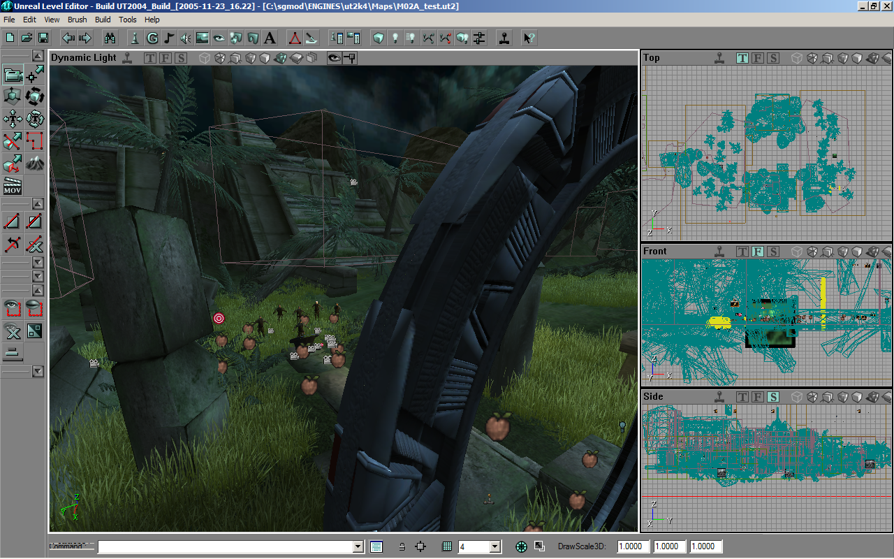Build lighting with the single light bulb icon
Screen dimensions: 894x559
point(395,38)
